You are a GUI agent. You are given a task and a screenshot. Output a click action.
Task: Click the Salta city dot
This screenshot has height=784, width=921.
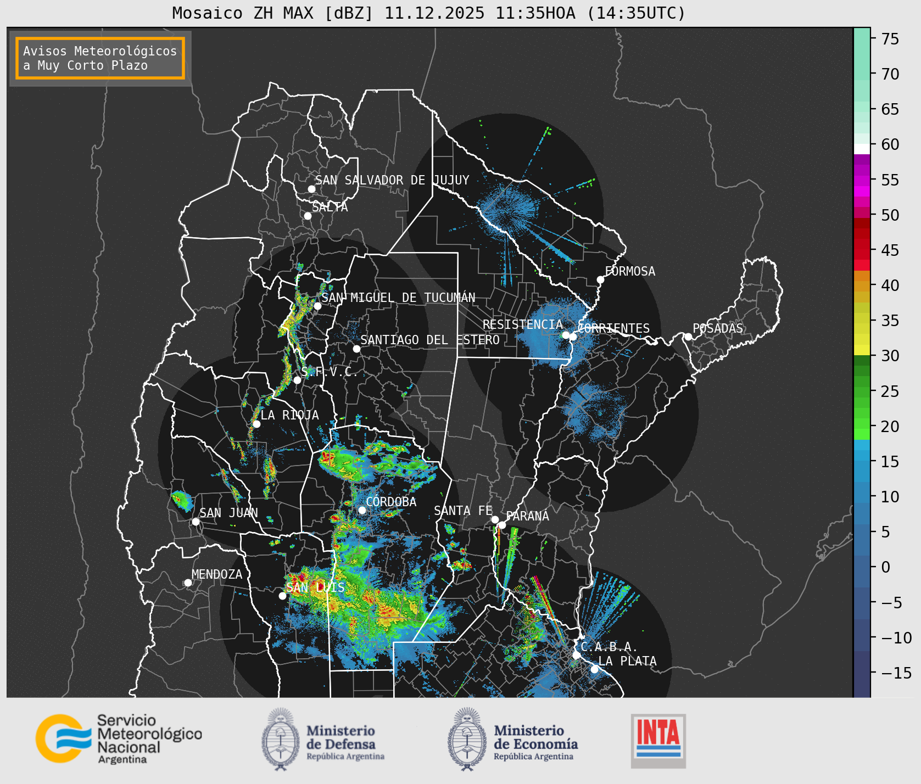coord(308,216)
